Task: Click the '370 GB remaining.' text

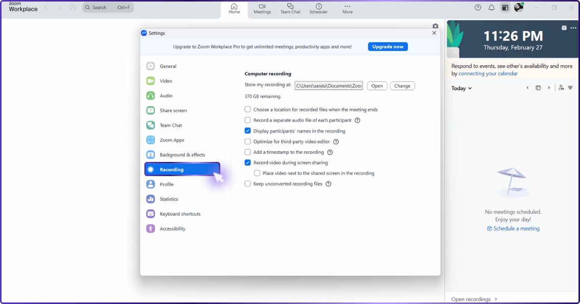Action: coord(263,96)
